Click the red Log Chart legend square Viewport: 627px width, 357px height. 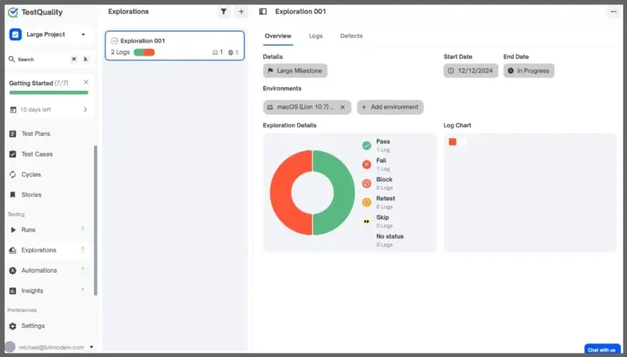click(x=452, y=142)
